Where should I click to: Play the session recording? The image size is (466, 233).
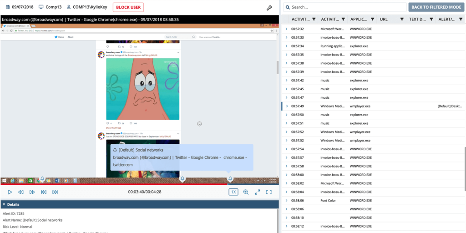coord(10,192)
